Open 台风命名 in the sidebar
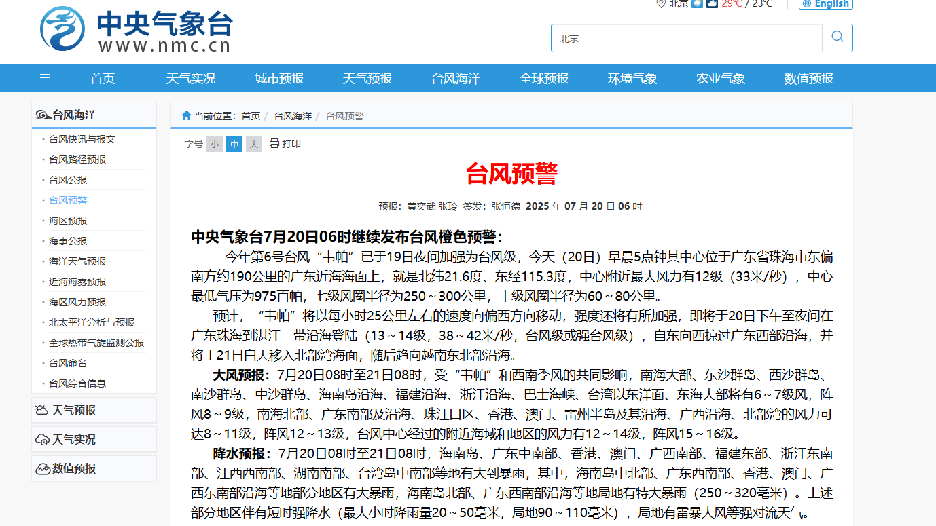 coord(68,363)
